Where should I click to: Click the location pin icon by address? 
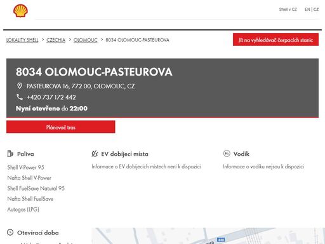coord(20,86)
